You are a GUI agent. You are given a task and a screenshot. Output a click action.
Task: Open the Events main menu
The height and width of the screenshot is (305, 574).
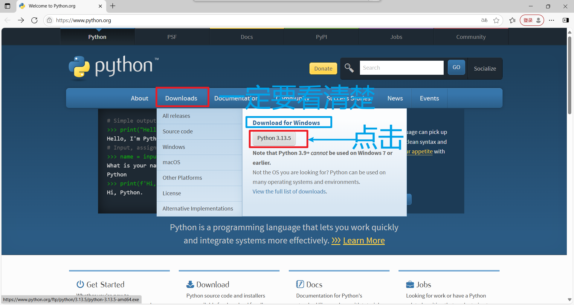coord(429,98)
